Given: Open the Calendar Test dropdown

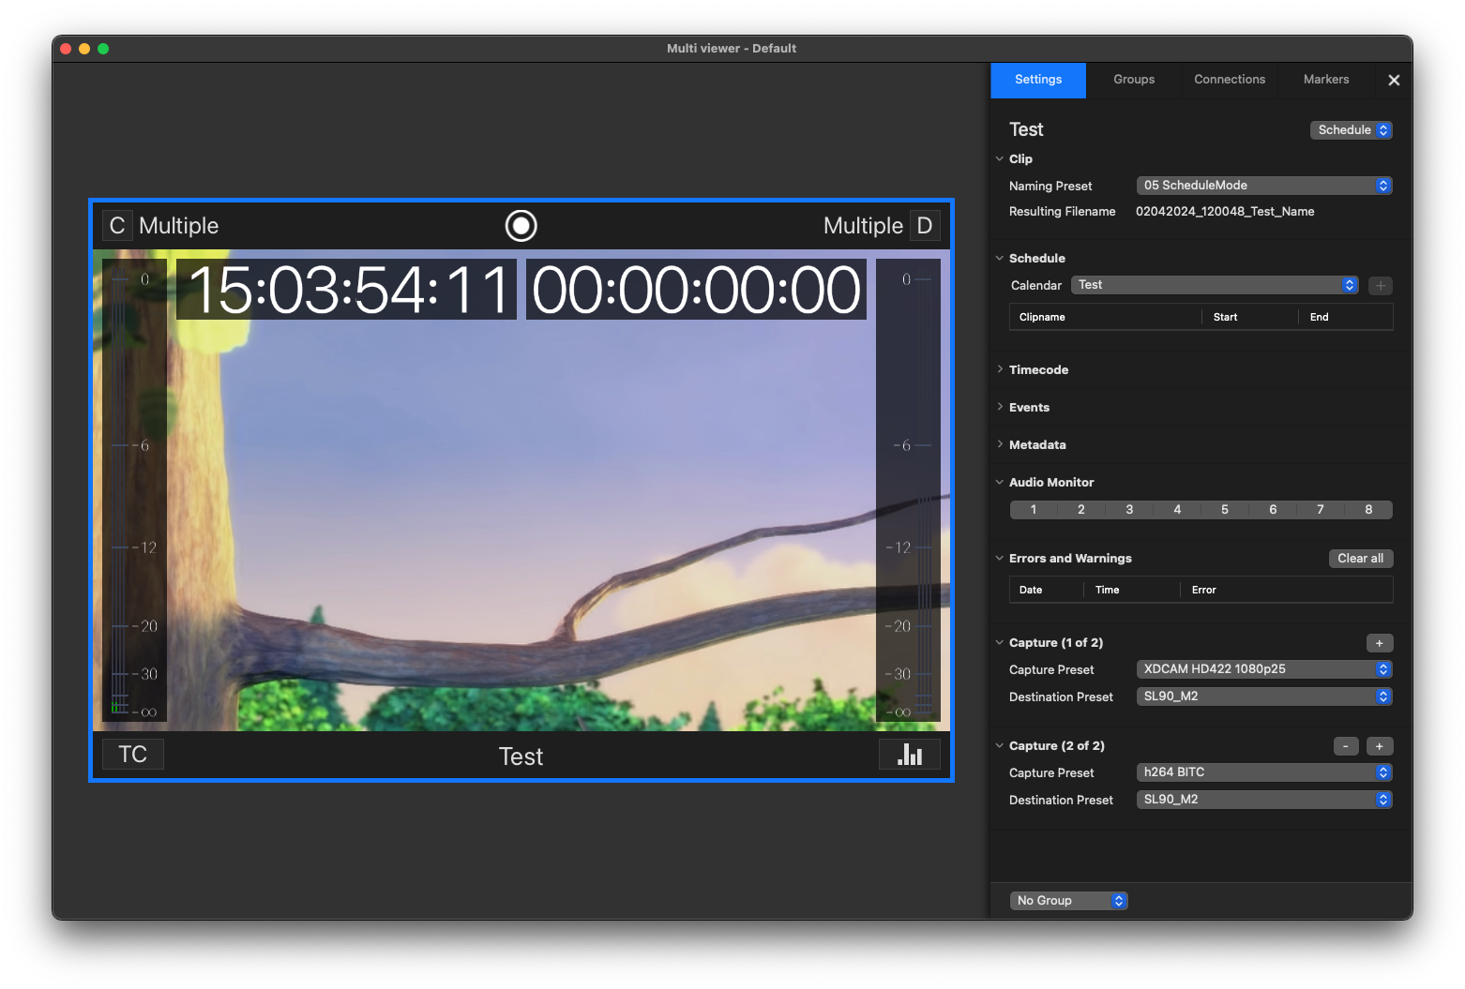Looking at the screenshot, I should (1215, 285).
